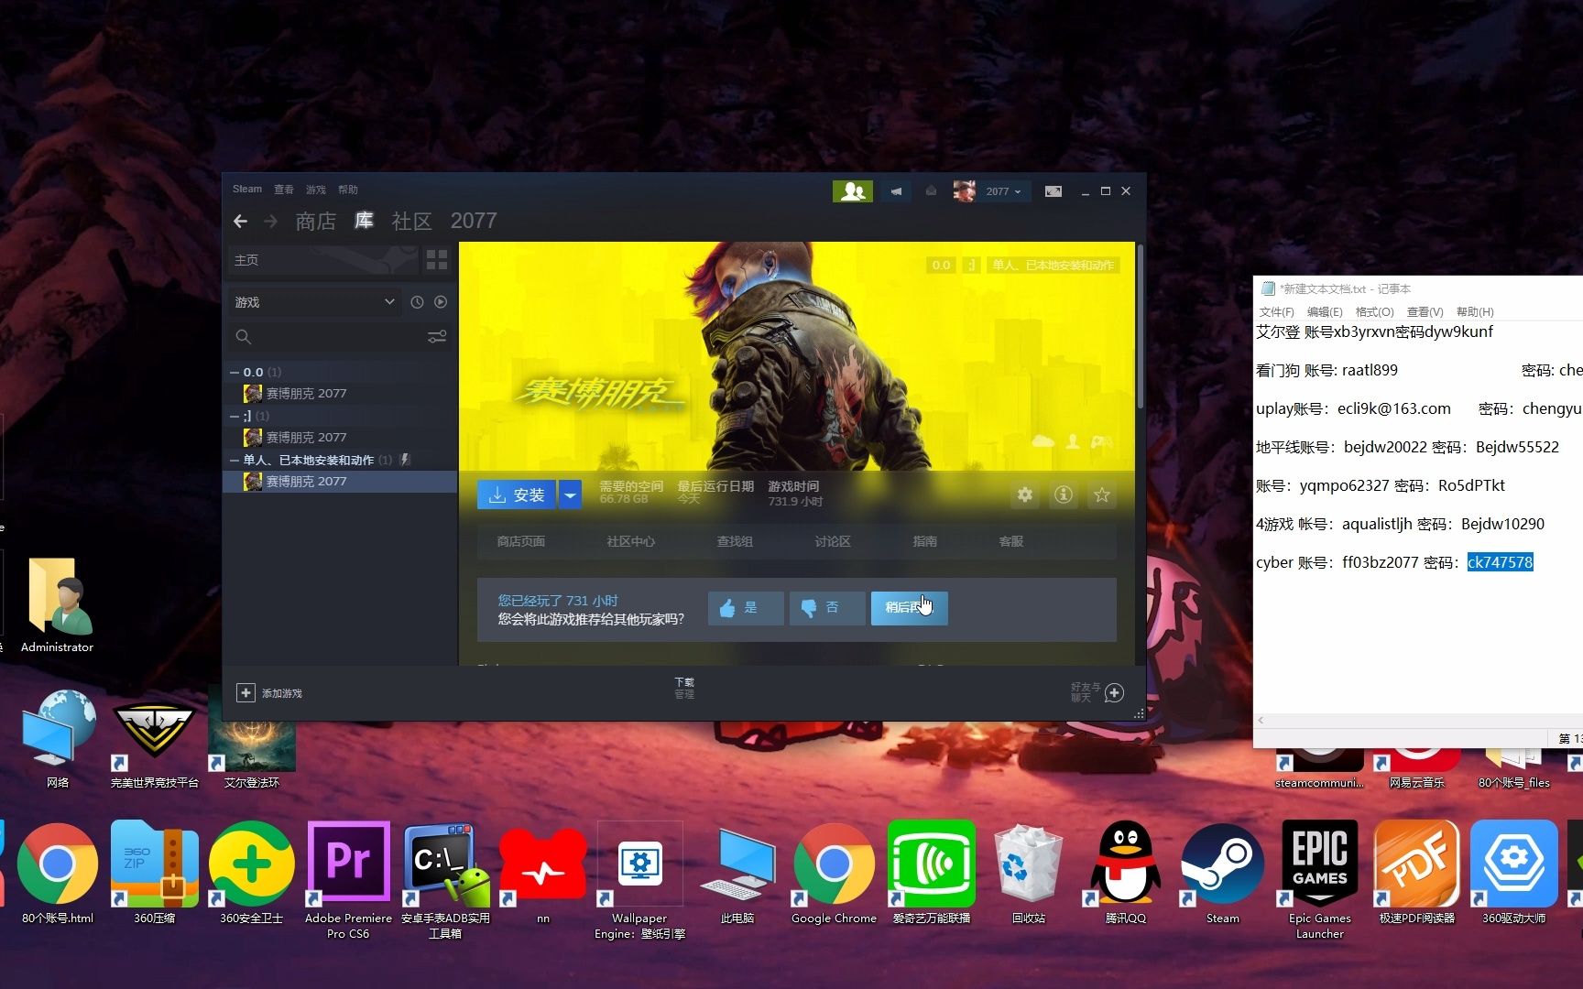
Task: Open the 下载 管理 downloads link
Action: coord(684,689)
